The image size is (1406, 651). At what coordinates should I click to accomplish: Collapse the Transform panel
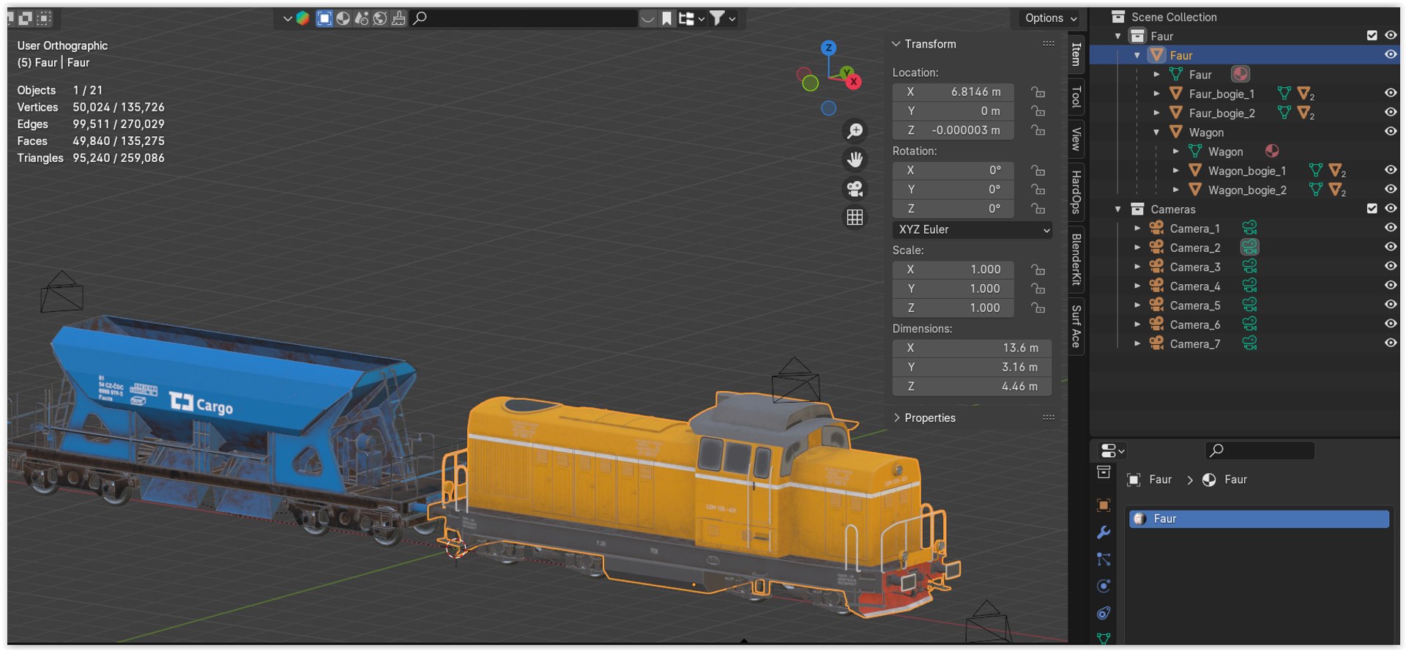click(x=896, y=44)
